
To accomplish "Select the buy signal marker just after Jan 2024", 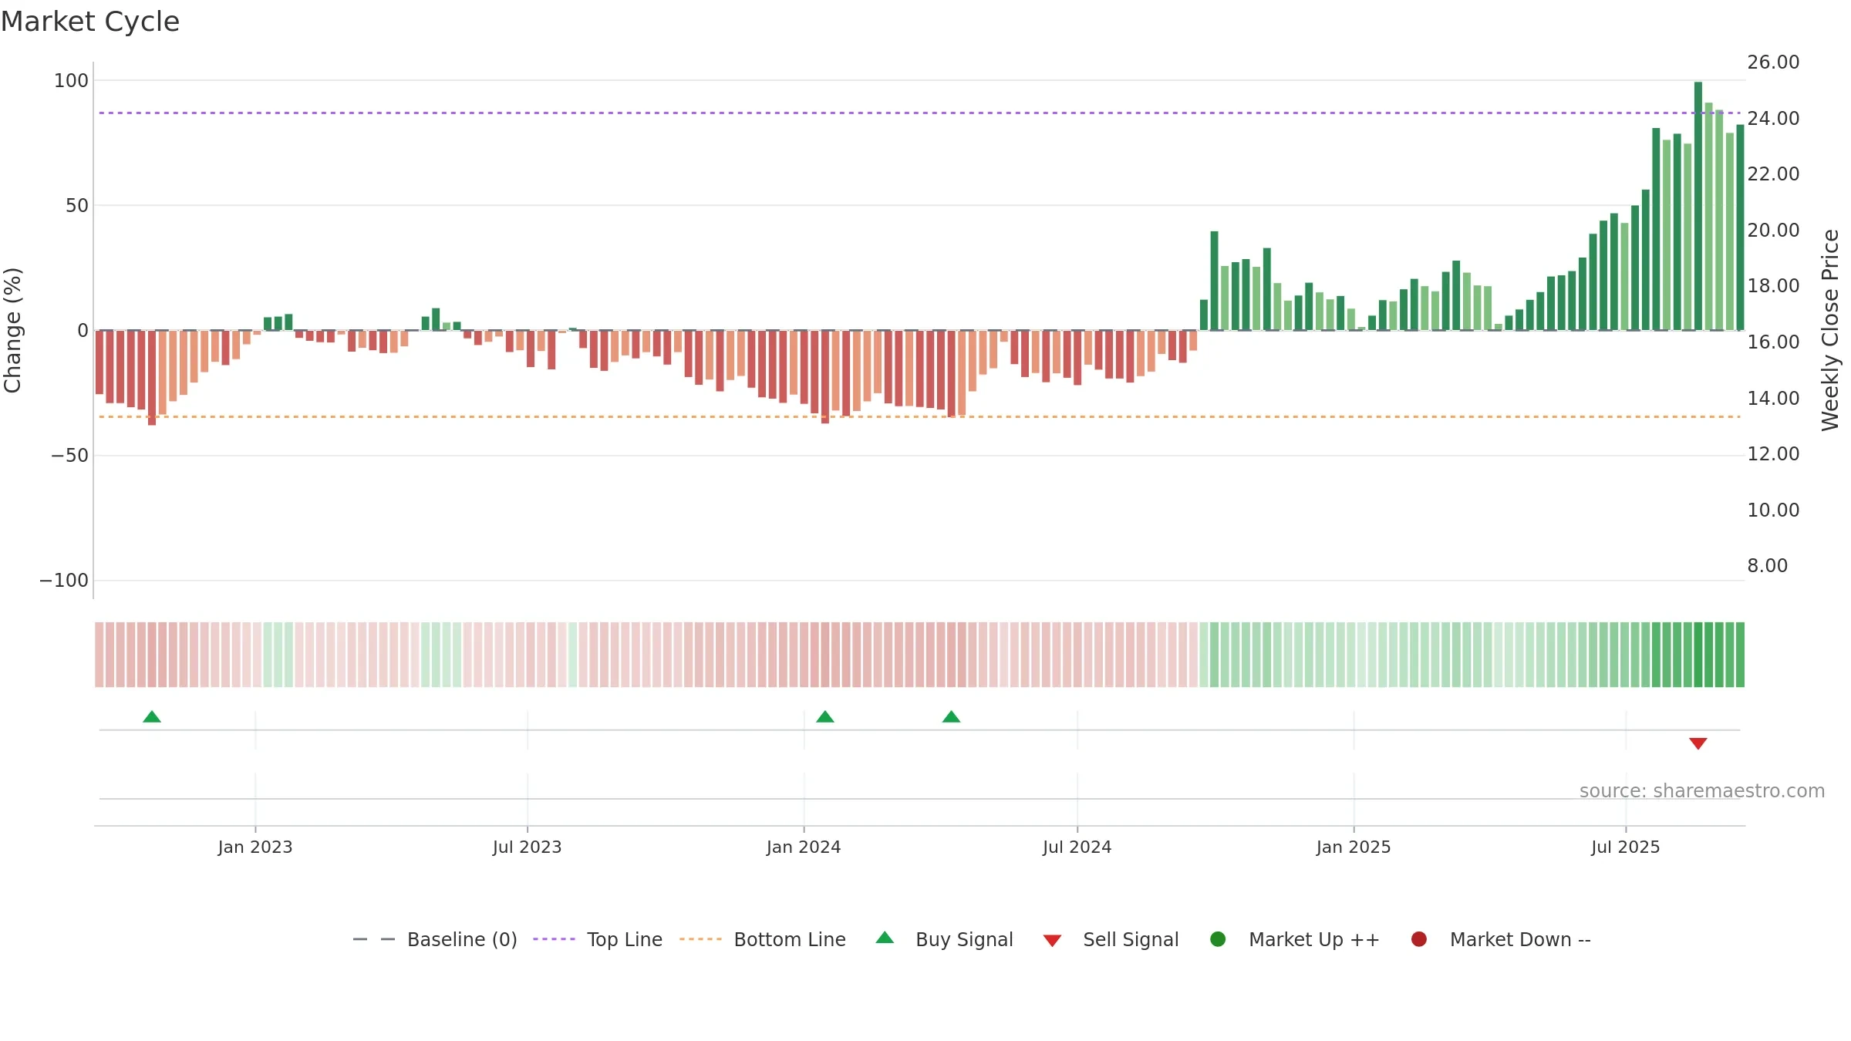I will (825, 716).
